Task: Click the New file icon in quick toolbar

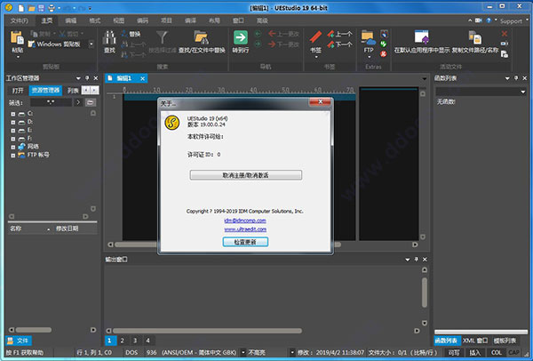Action: coord(21,8)
